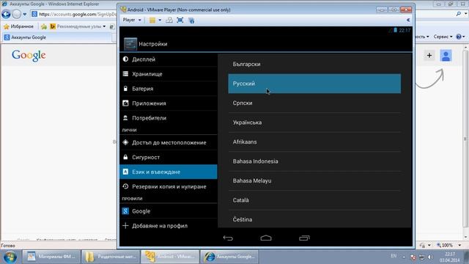Image resolution: width=469 pixels, height=264 pixels.
Task: Click VMware full screen toolbar icon
Action: click(x=180, y=20)
